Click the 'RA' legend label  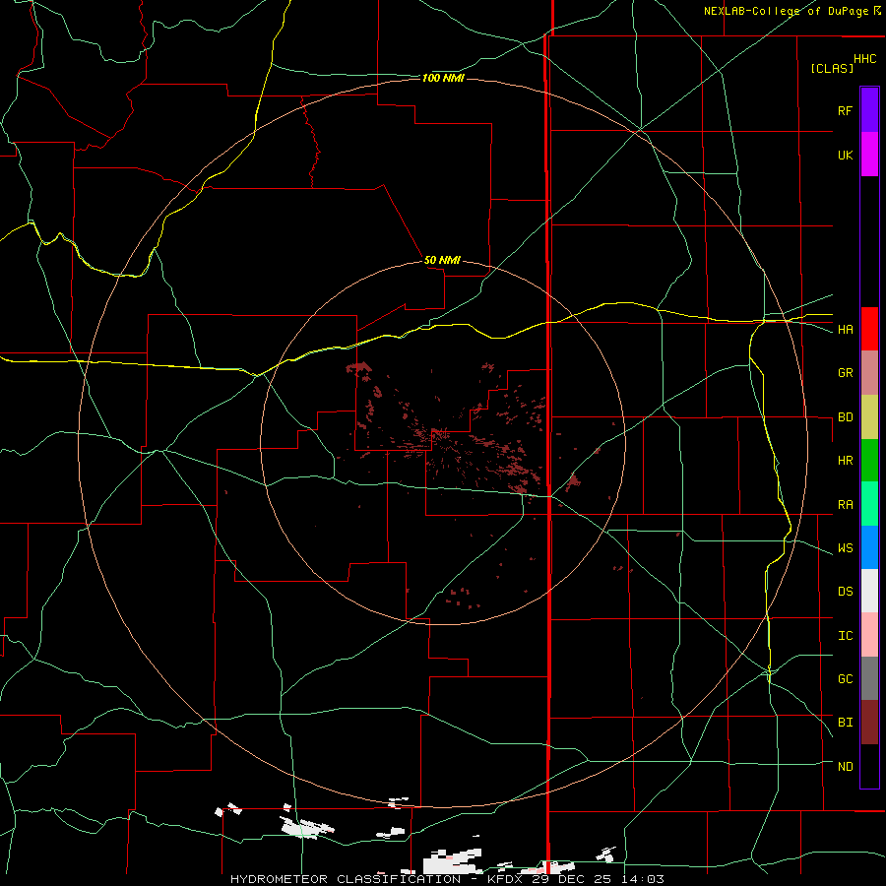coord(845,505)
